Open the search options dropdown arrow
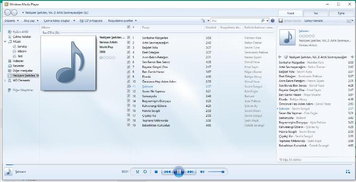The height and width of the screenshot is (182, 356). click(267, 20)
